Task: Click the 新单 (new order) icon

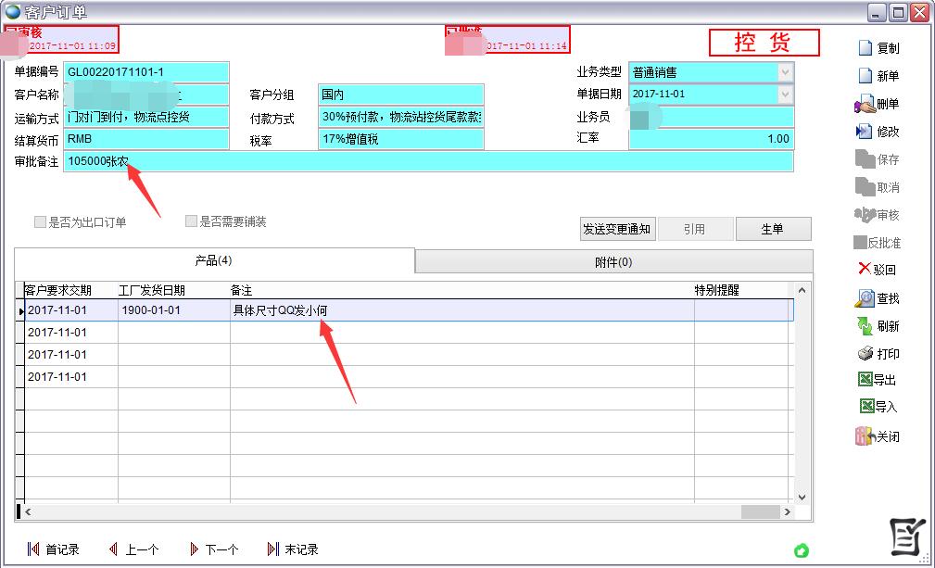Action: pyautogui.click(x=865, y=76)
